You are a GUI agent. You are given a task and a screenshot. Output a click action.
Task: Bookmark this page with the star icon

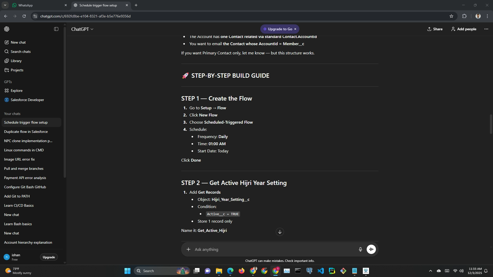pyautogui.click(x=451, y=16)
